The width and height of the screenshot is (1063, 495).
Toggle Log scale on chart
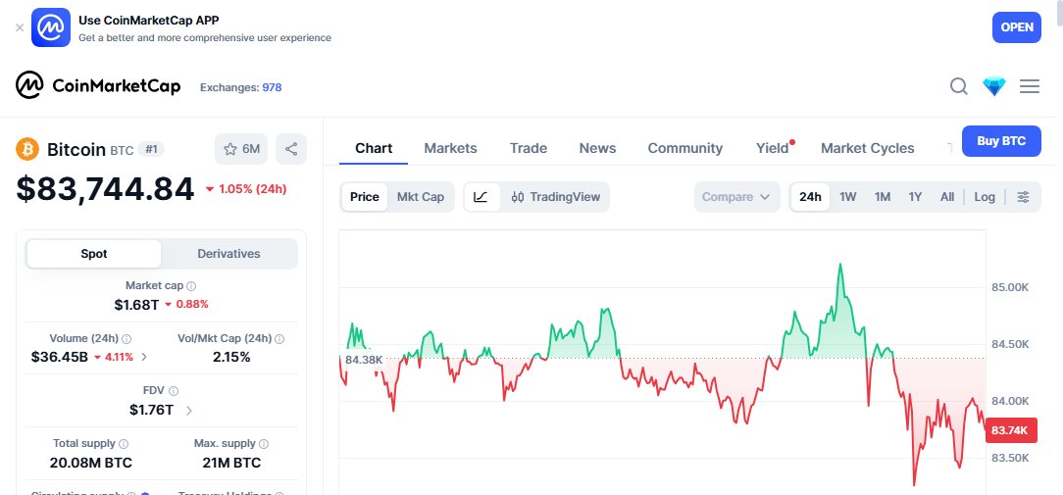click(x=985, y=197)
